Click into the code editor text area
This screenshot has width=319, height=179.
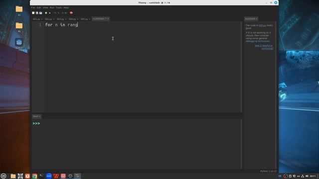[x=143, y=67]
